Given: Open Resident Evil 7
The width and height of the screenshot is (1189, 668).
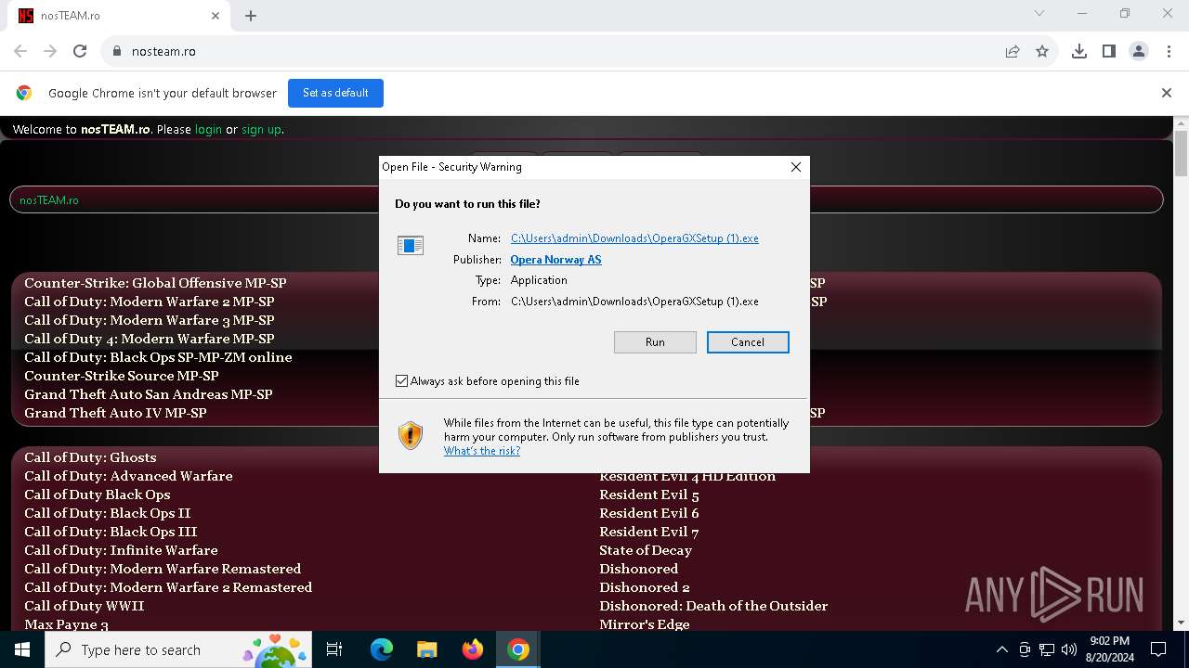Looking at the screenshot, I should pyautogui.click(x=649, y=532).
